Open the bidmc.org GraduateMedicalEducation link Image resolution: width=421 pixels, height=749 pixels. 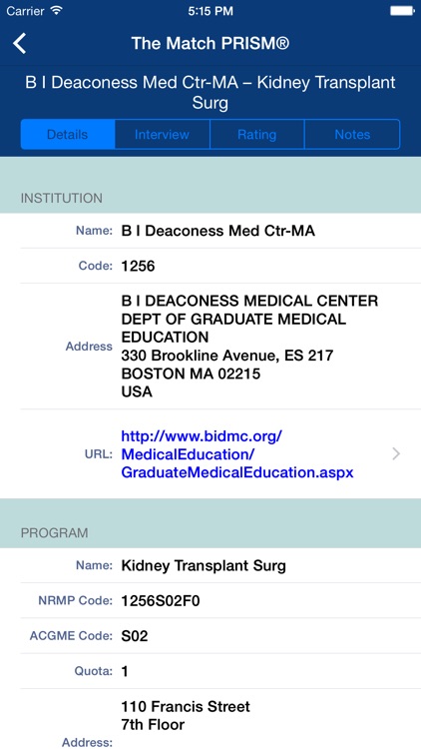(237, 454)
